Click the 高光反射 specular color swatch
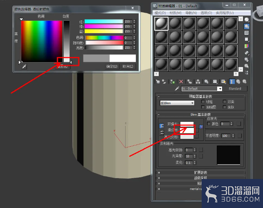This screenshot has height=208, width=263. tap(187, 136)
